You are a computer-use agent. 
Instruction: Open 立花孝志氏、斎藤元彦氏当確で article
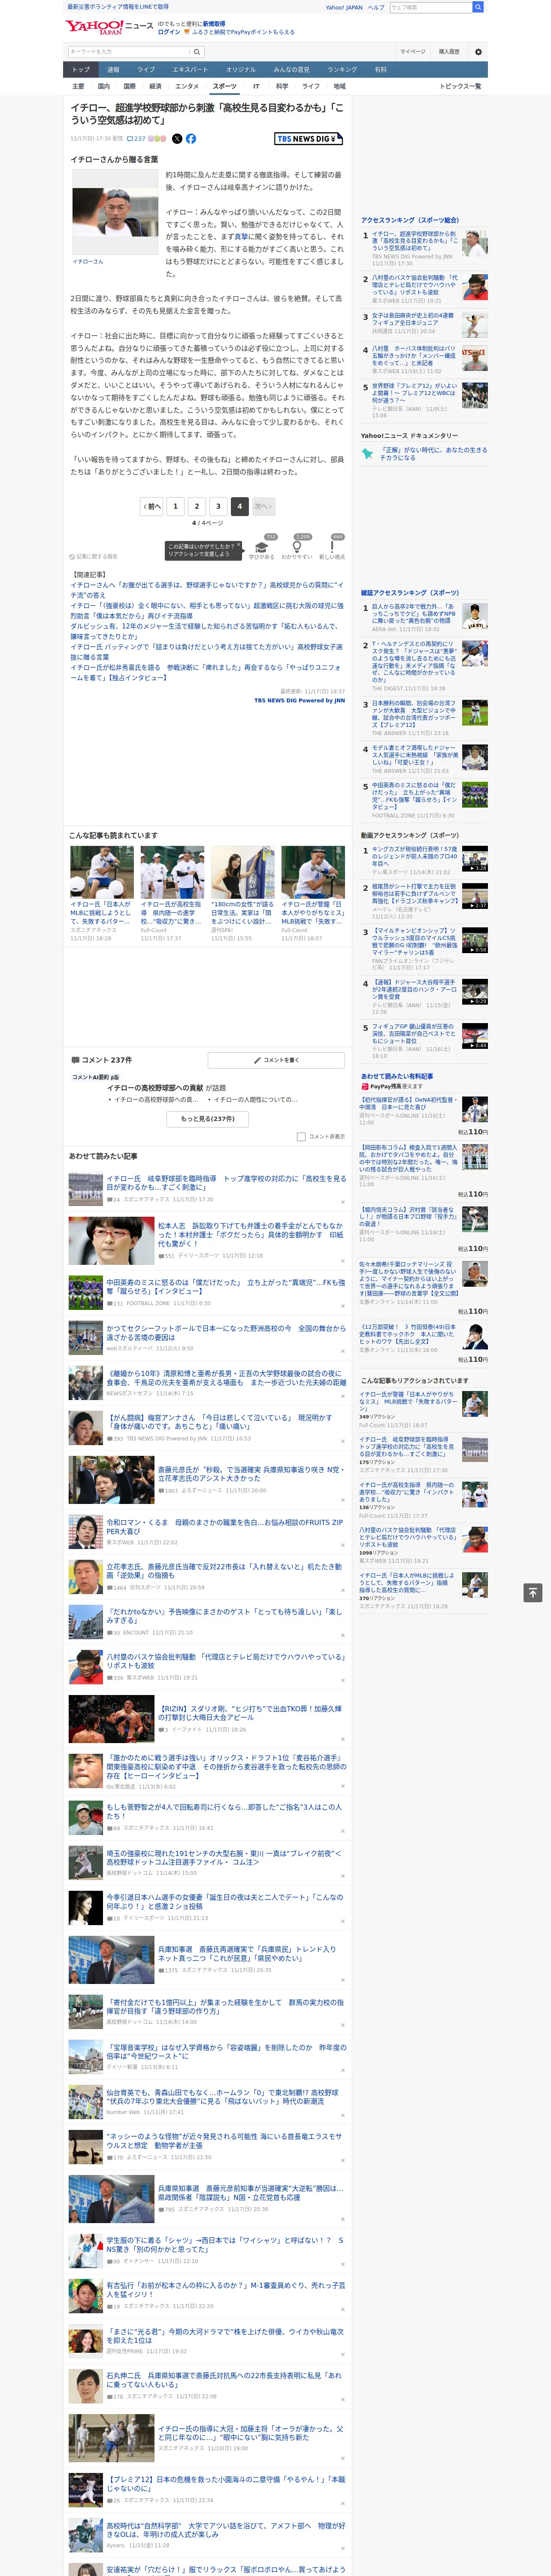[x=225, y=1571]
